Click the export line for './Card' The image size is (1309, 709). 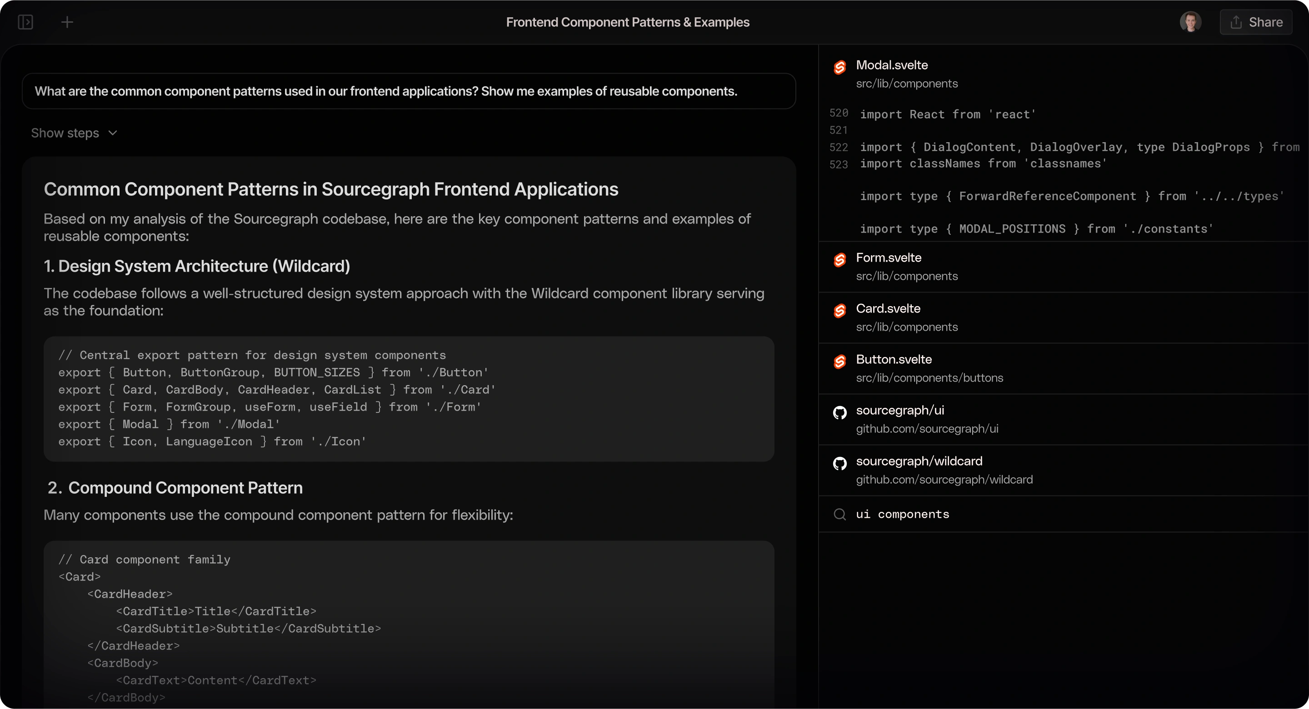coord(277,390)
